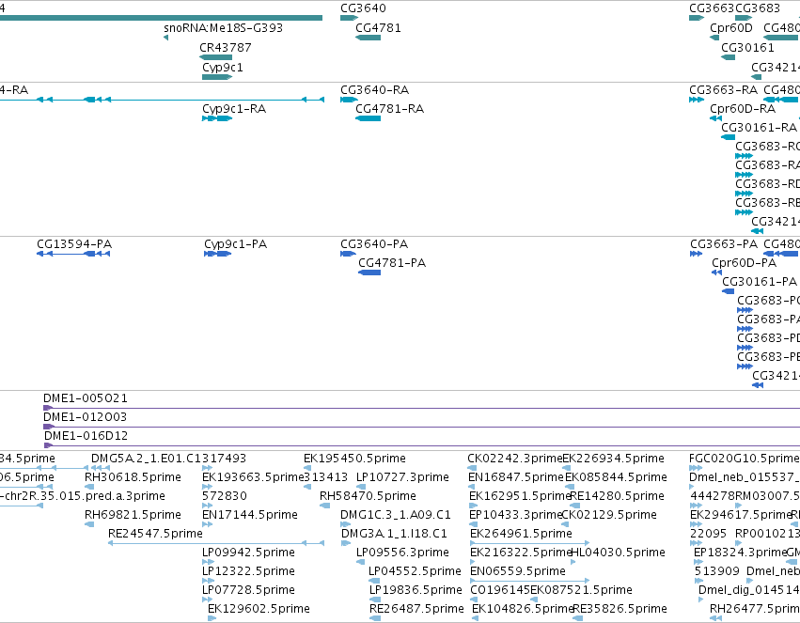Select the CG3663-PA protein feature

pyautogui.click(x=696, y=254)
